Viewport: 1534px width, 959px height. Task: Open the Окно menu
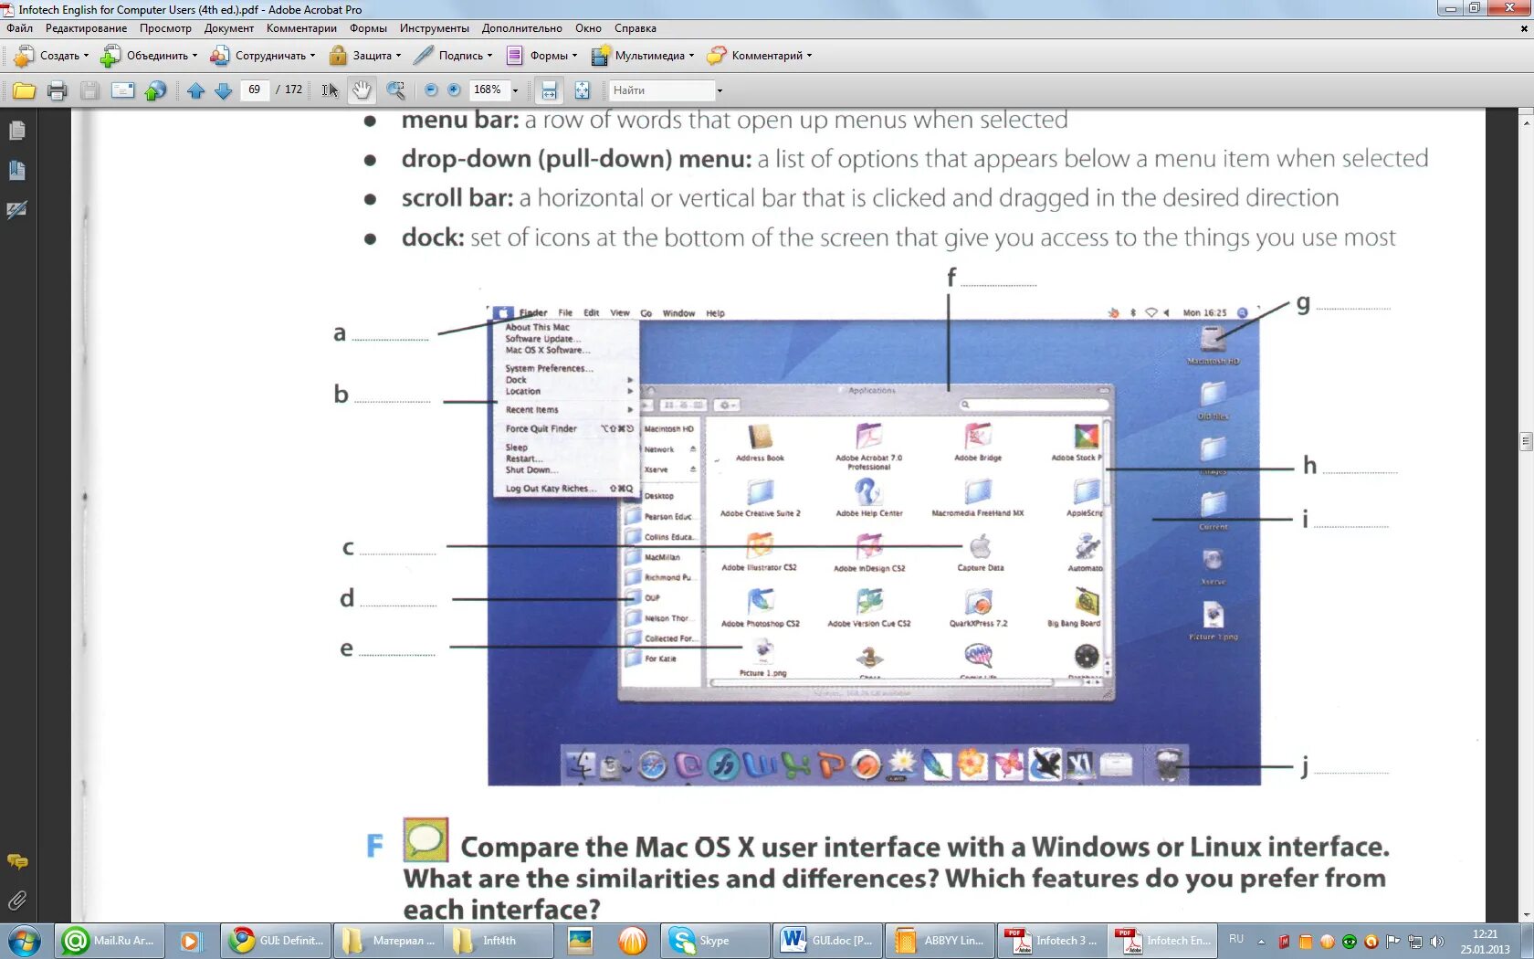click(588, 28)
